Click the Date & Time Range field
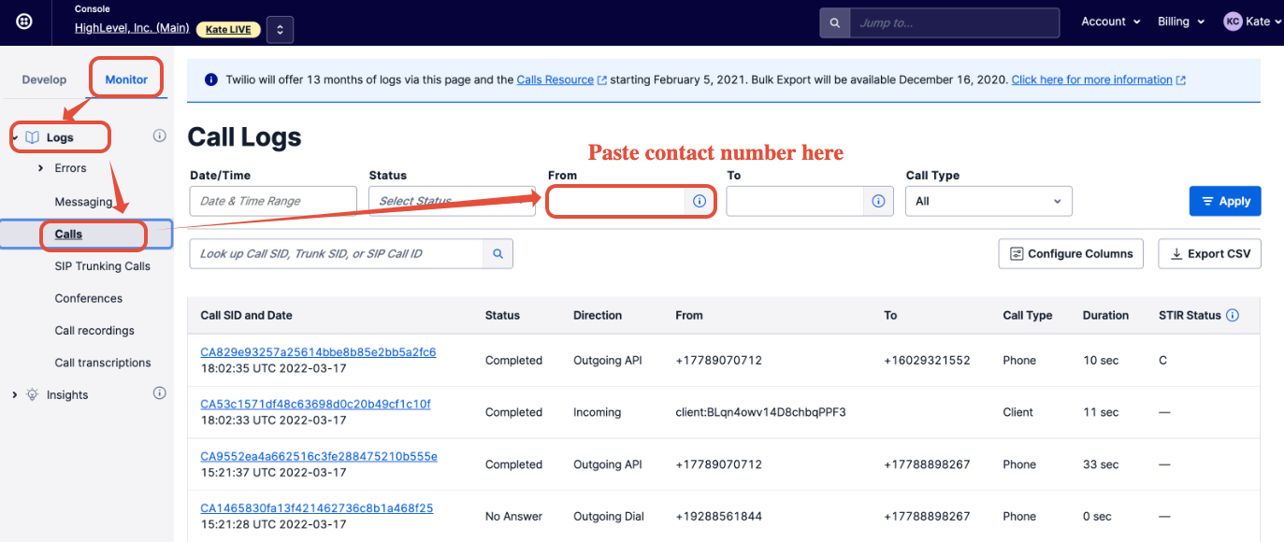This screenshot has height=542, width=1284. [273, 201]
